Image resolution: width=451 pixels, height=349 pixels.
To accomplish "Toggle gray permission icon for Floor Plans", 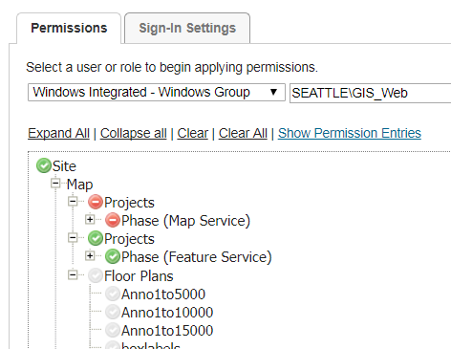I will tap(96, 275).
